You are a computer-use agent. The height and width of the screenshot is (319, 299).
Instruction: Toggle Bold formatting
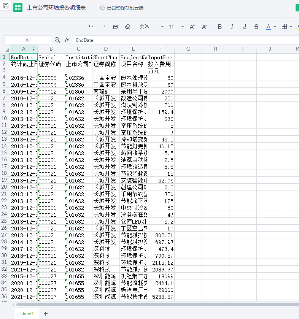(x=219, y=27)
